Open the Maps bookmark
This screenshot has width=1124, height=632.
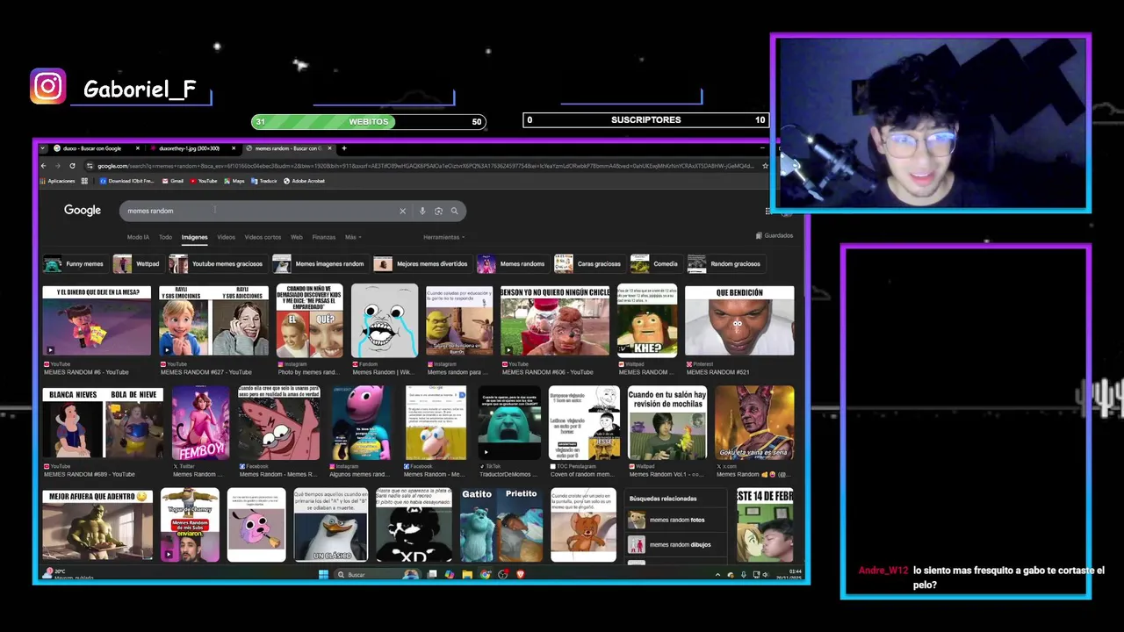tap(234, 181)
